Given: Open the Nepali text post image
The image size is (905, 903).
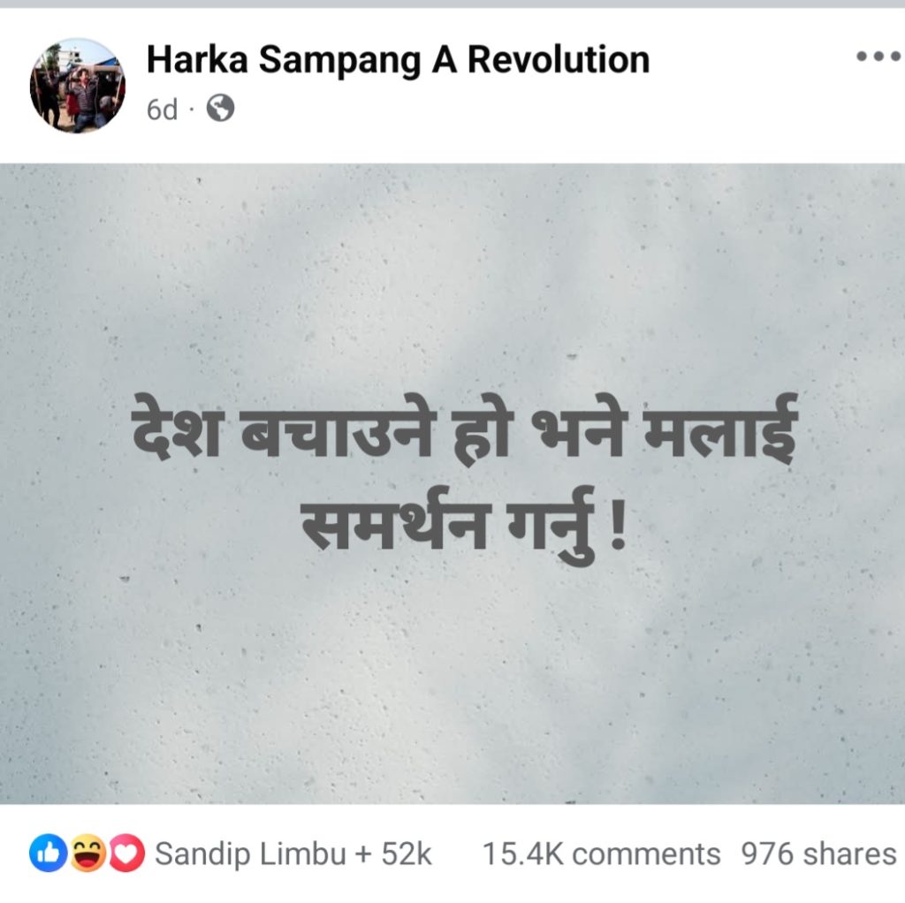Looking at the screenshot, I should tap(452, 483).
